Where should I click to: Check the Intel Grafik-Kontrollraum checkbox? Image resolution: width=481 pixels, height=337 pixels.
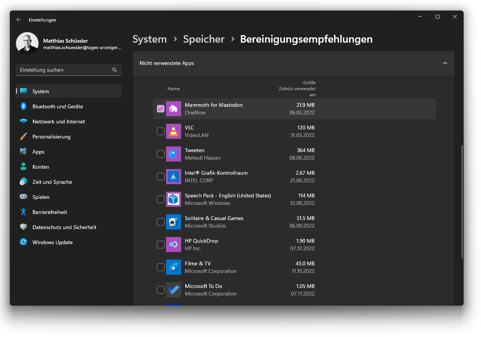pos(161,177)
